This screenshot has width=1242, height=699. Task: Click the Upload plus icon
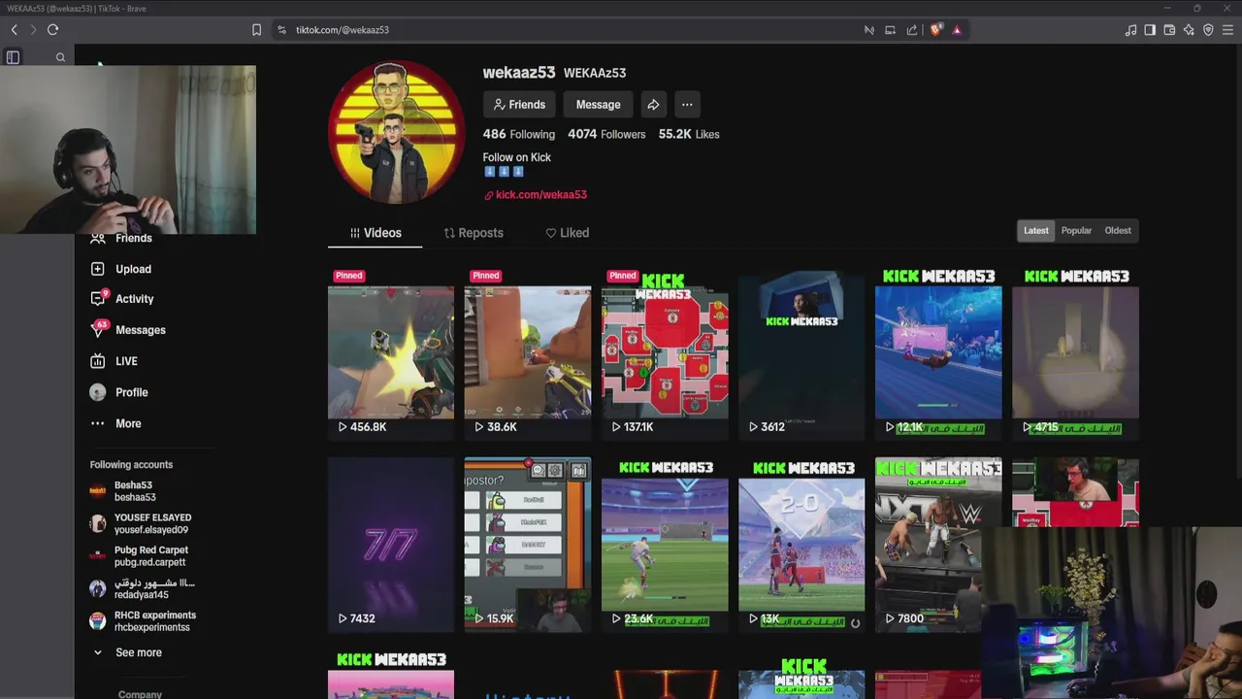click(x=97, y=269)
